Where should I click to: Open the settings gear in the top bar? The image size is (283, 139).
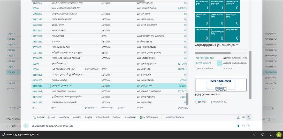click(263, 135)
